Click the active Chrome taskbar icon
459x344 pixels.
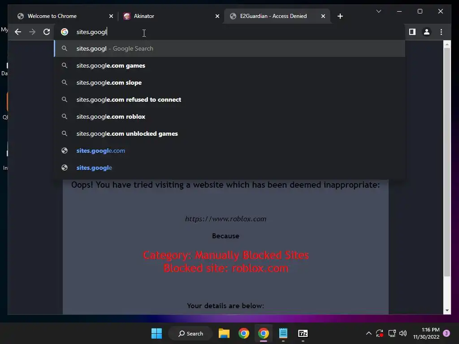[x=264, y=333]
